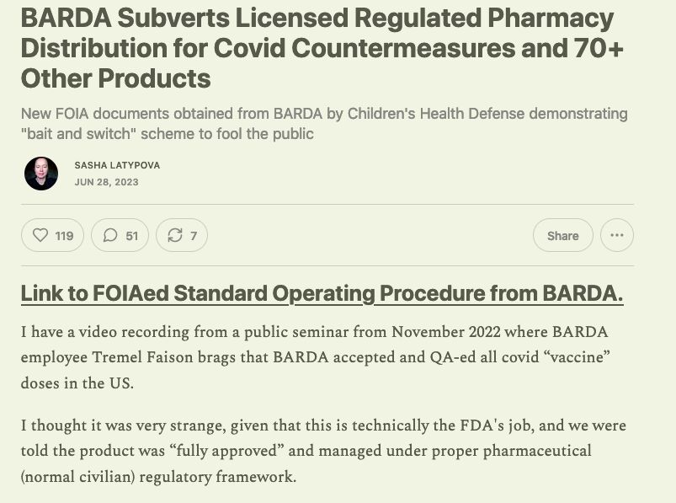Click Sasha Latypova's profile avatar
This screenshot has width=676, height=503.
click(41, 174)
